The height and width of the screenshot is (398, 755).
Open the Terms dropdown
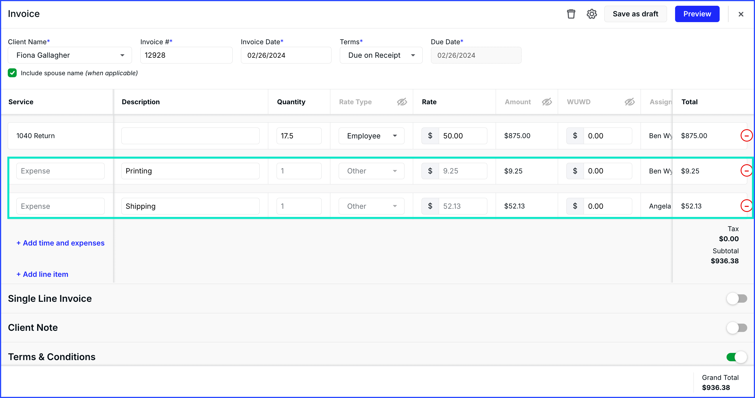click(x=381, y=55)
